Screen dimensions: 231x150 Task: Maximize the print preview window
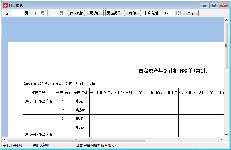point(214,5)
